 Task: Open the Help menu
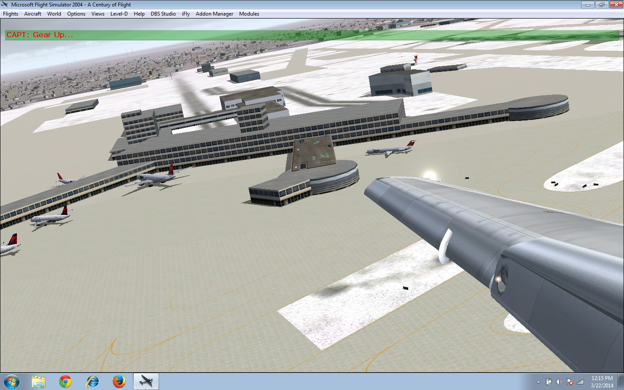point(139,14)
